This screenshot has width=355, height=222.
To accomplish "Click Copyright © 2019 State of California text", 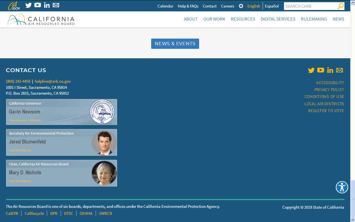I will [x=313, y=207].
